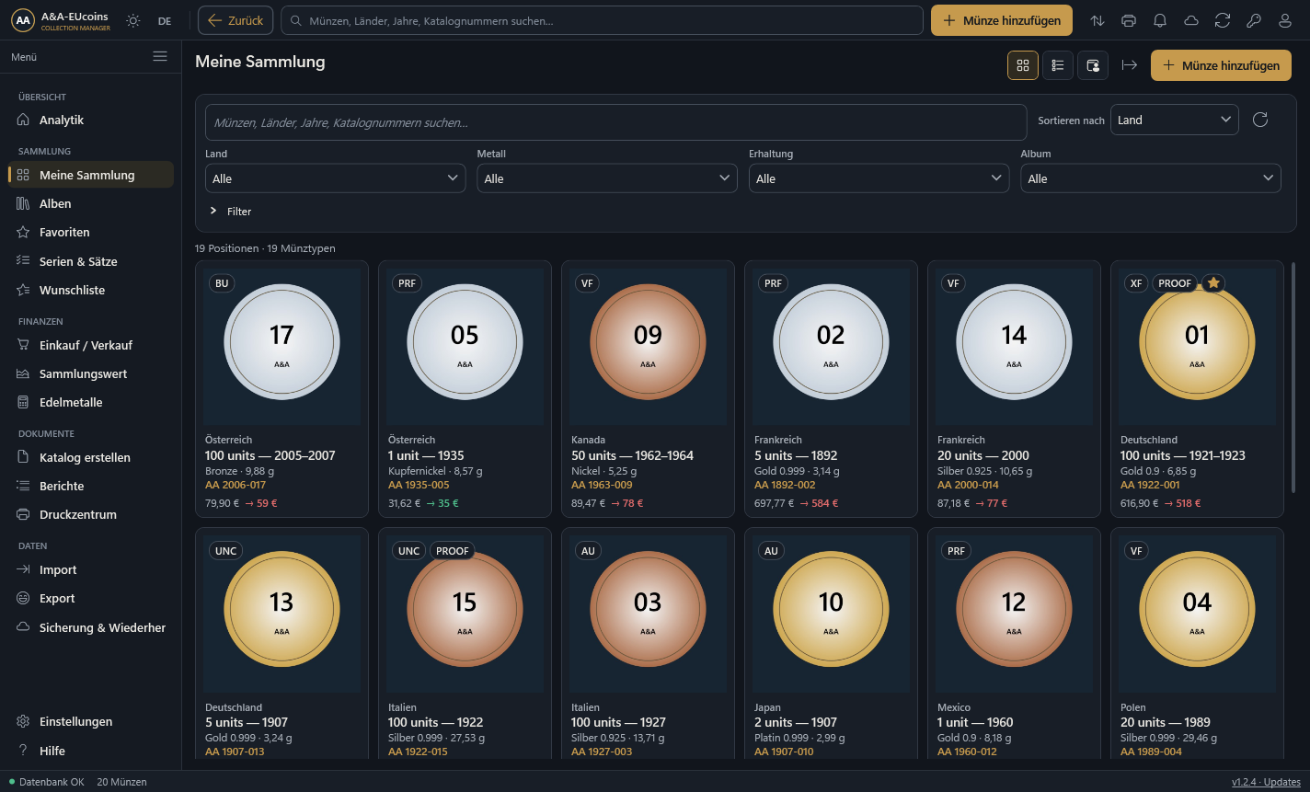Open the gold coin 01 Deutschland thumbnail
Screen dimensions: 1310x792
click(1197, 343)
